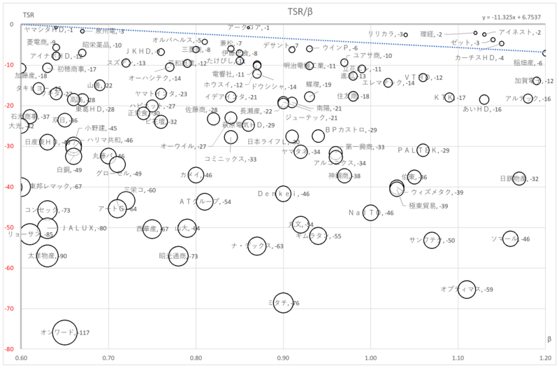Click the data label 白銅, -49

[69, 170]
